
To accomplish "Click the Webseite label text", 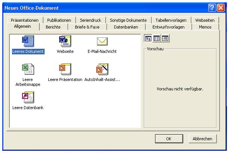I will pos(65,51).
